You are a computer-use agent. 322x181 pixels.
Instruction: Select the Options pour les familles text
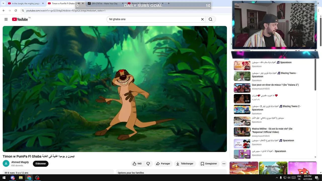point(131,173)
